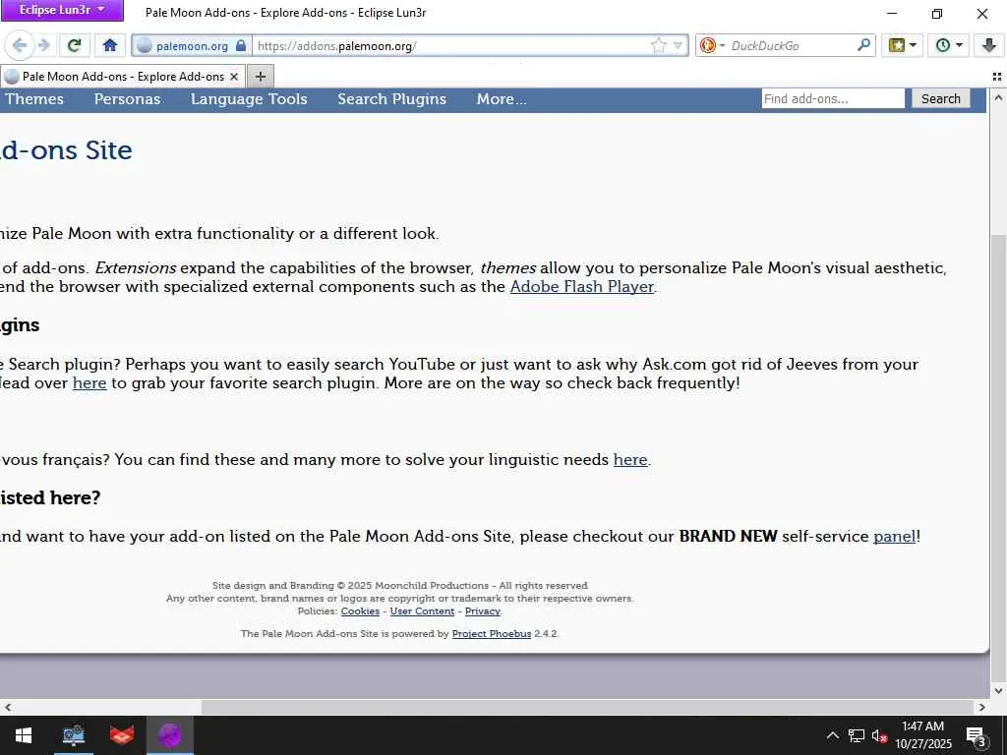This screenshot has width=1007, height=755.
Task: Open the More... menu item
Action: pos(502,99)
